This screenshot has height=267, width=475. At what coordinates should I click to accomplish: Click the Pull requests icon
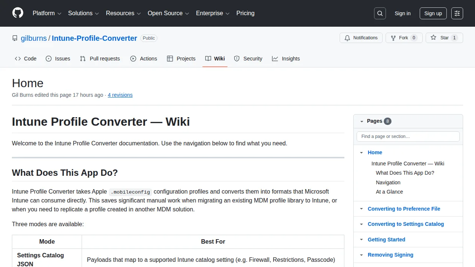coord(83,59)
